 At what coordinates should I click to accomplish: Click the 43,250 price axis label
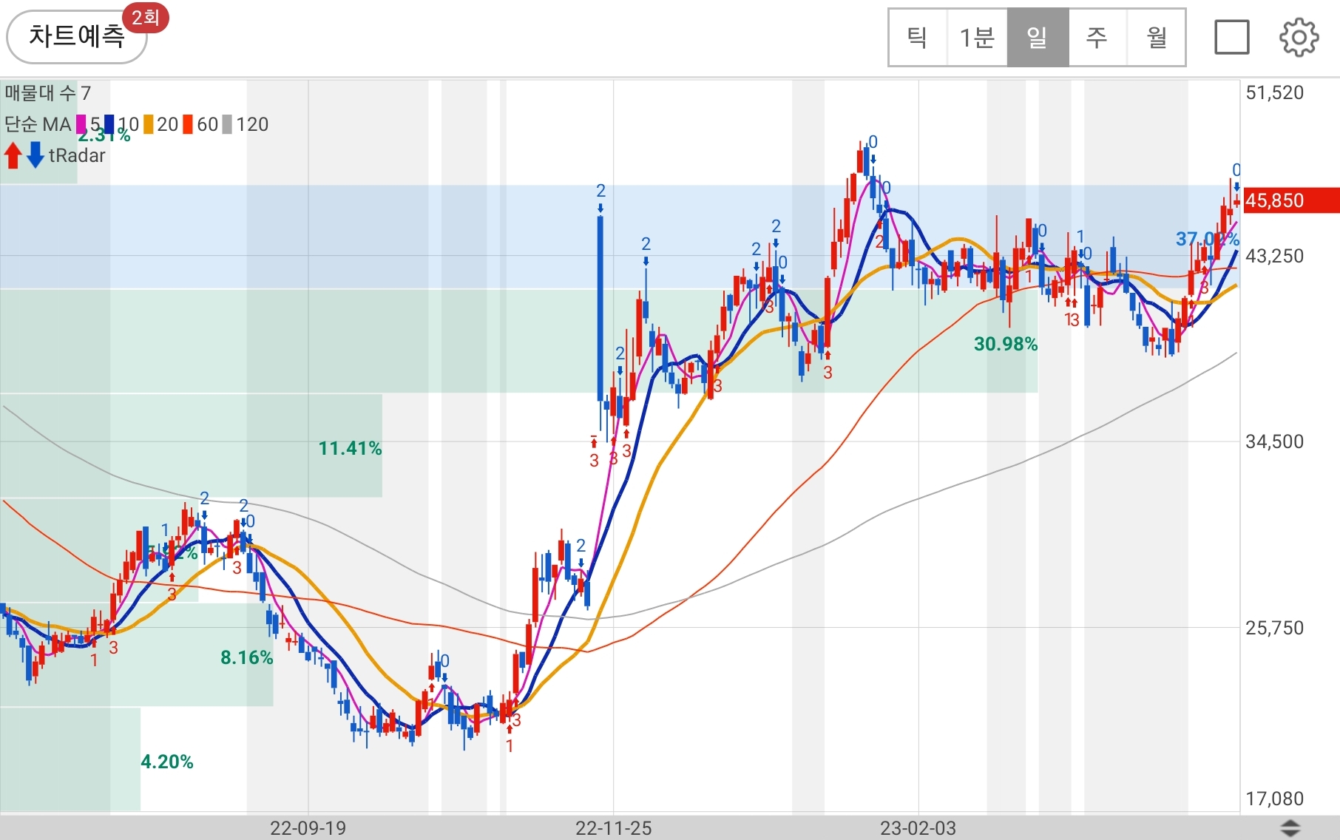pyautogui.click(x=1274, y=256)
